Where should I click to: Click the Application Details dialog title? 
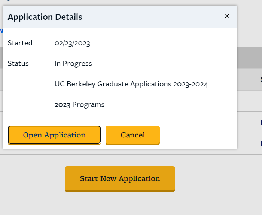[45, 17]
